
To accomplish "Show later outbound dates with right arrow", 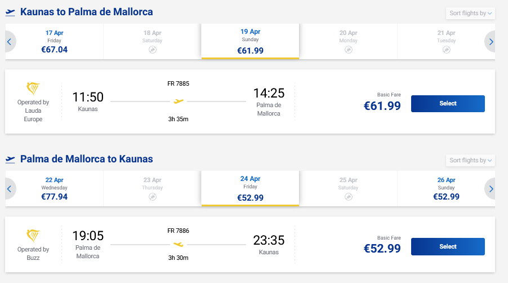I will click(x=491, y=42).
